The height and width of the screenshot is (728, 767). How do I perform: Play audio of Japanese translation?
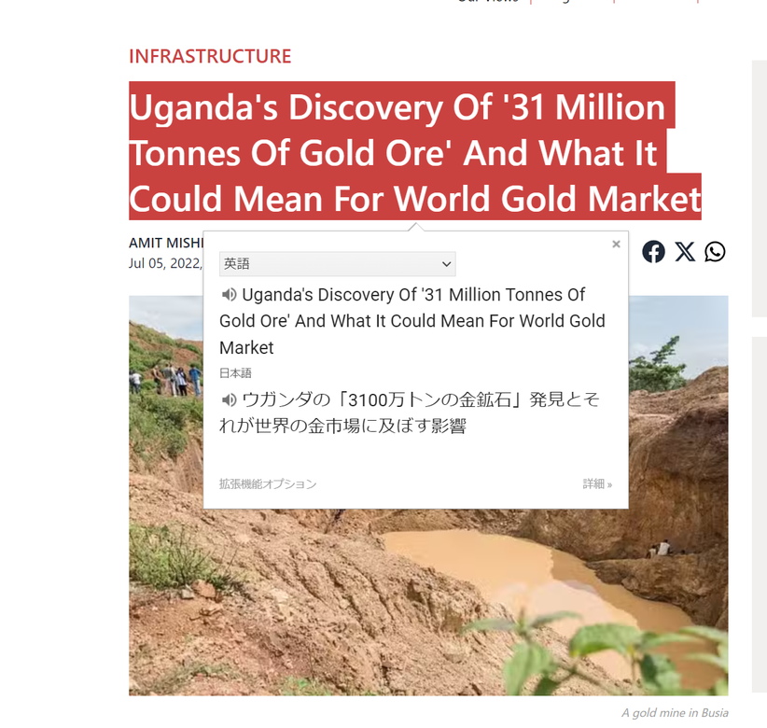[229, 399]
